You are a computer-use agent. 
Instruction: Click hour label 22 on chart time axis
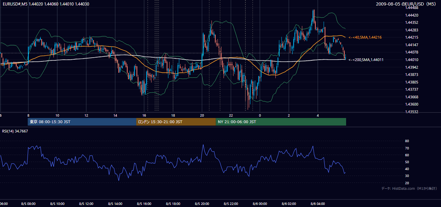pos(231,116)
